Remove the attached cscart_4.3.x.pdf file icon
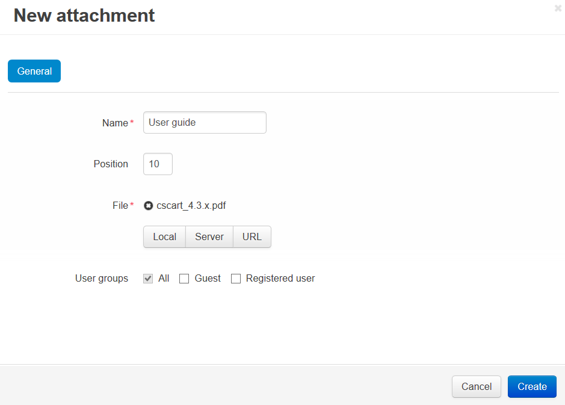Viewport: 565px width, 405px height. point(148,206)
